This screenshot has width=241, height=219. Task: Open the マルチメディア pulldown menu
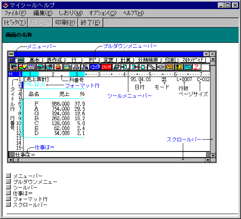tap(192, 60)
